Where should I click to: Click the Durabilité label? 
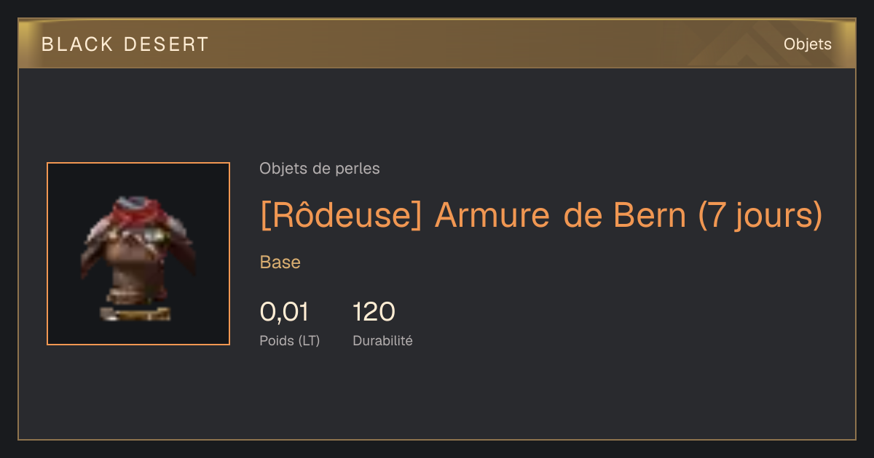pyautogui.click(x=383, y=340)
